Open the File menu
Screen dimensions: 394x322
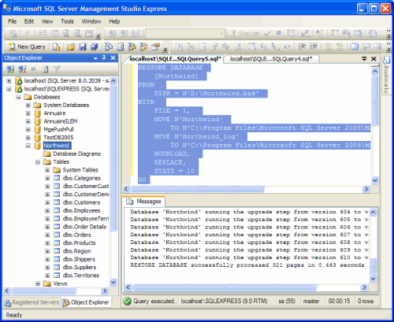coord(12,21)
